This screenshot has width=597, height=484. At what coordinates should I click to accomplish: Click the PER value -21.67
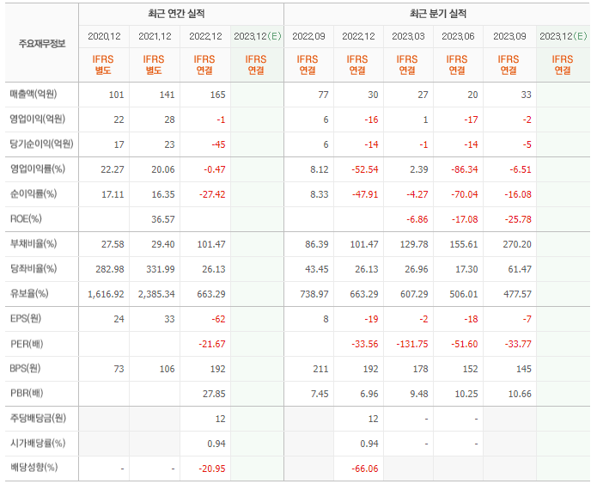pyautogui.click(x=212, y=344)
